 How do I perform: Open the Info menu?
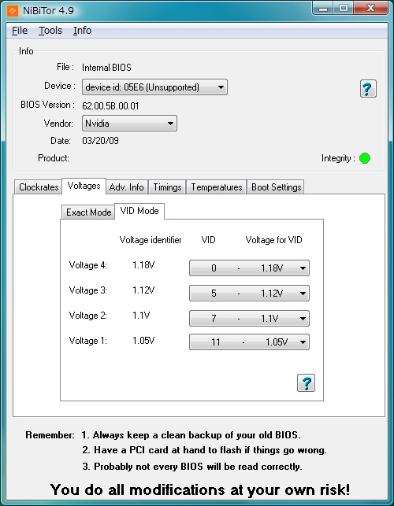coord(82,31)
